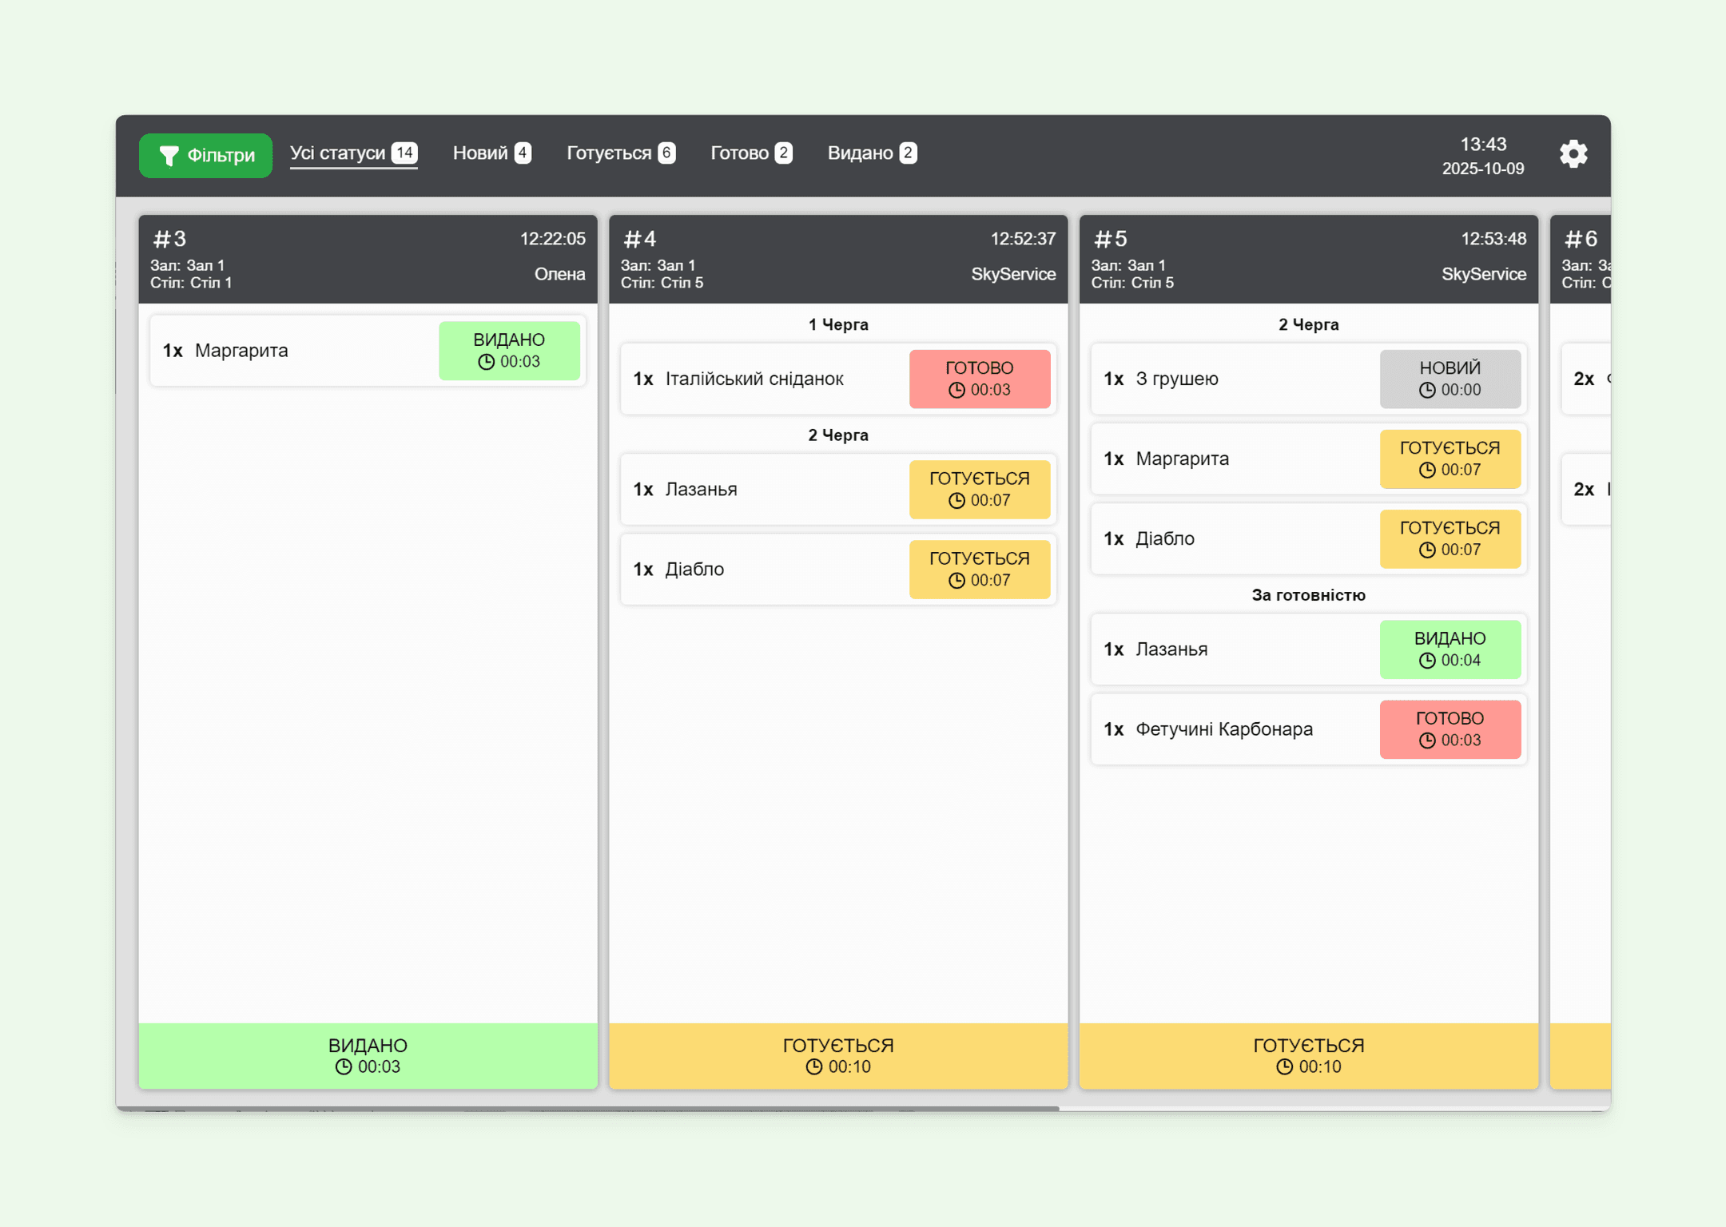Click clock icon in order #3 footer

(344, 1066)
